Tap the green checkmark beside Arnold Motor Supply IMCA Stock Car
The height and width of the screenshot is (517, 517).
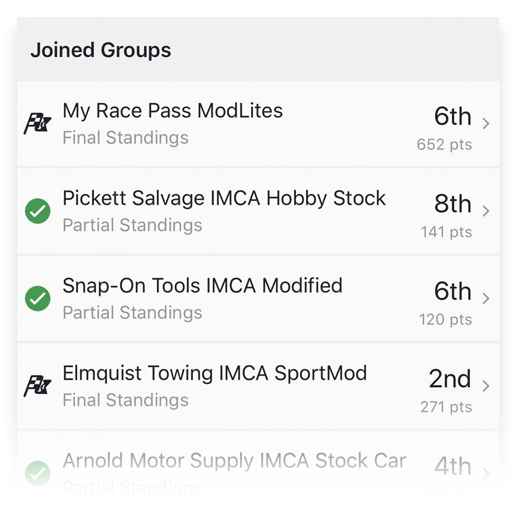[37, 473]
